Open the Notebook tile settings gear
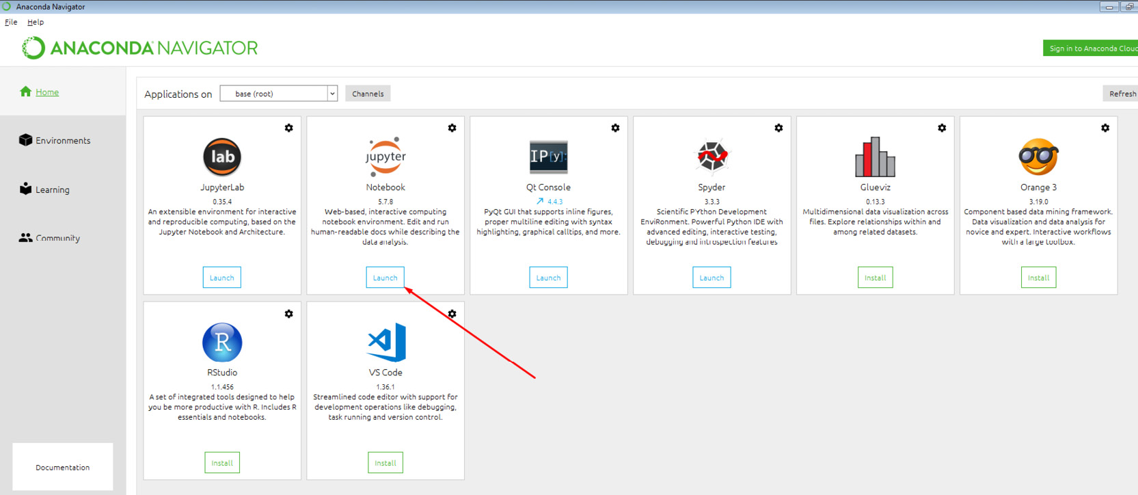 click(x=452, y=128)
